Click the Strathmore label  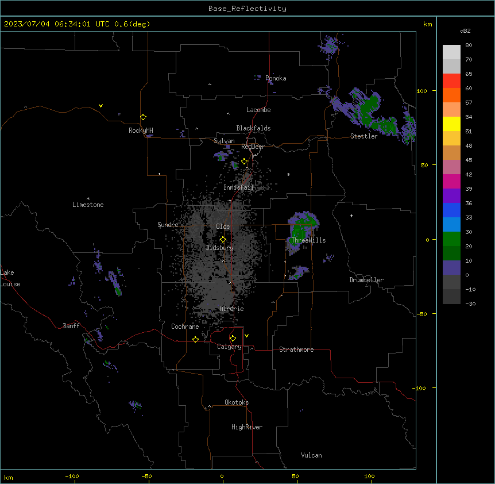(296, 349)
